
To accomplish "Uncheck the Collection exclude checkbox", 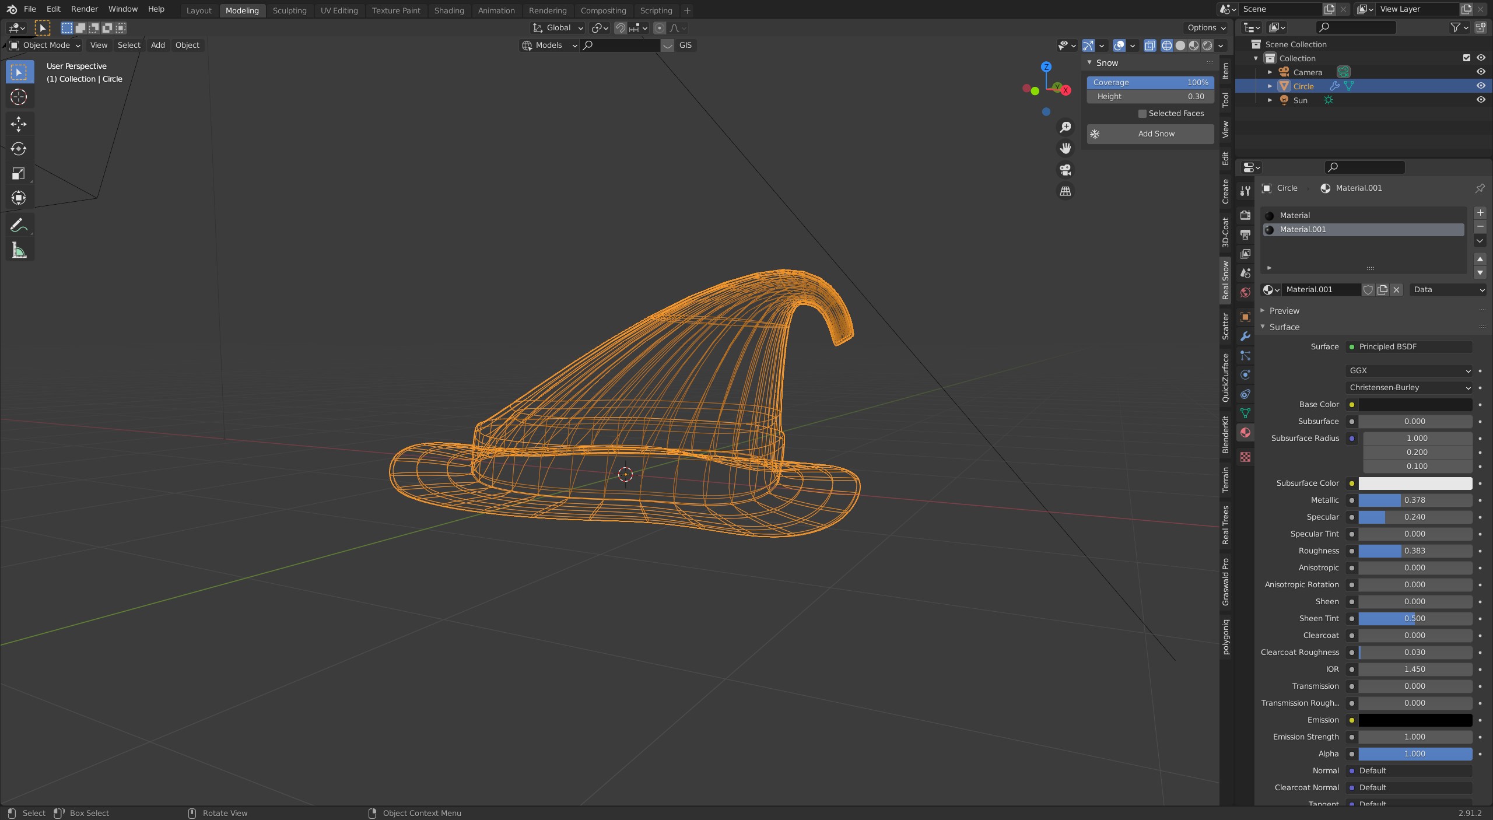I will [x=1466, y=58].
